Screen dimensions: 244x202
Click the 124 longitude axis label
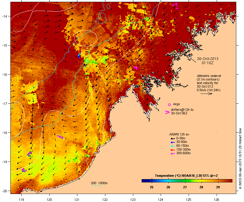click(x=161, y=200)
